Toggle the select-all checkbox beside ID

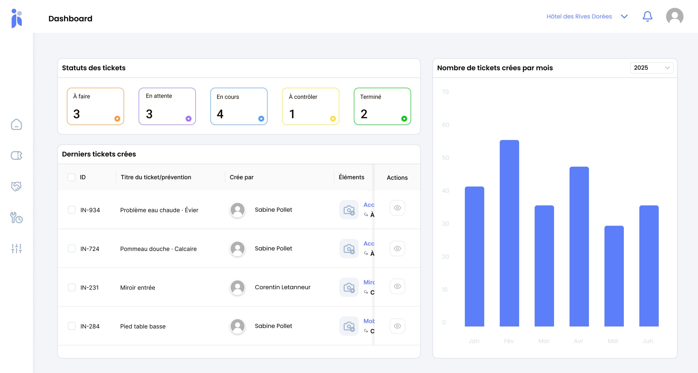point(71,177)
